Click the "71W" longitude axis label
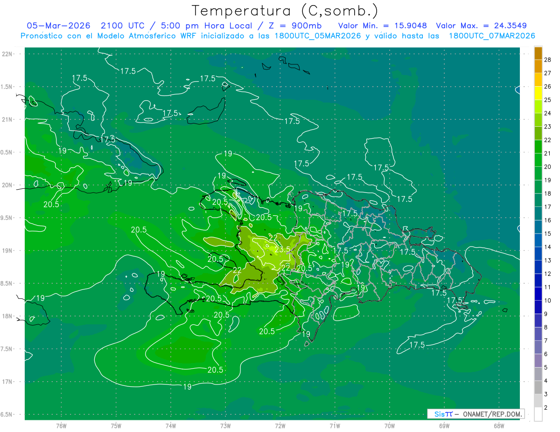Image resolution: width=560 pixels, height=432 pixels. click(x=335, y=425)
